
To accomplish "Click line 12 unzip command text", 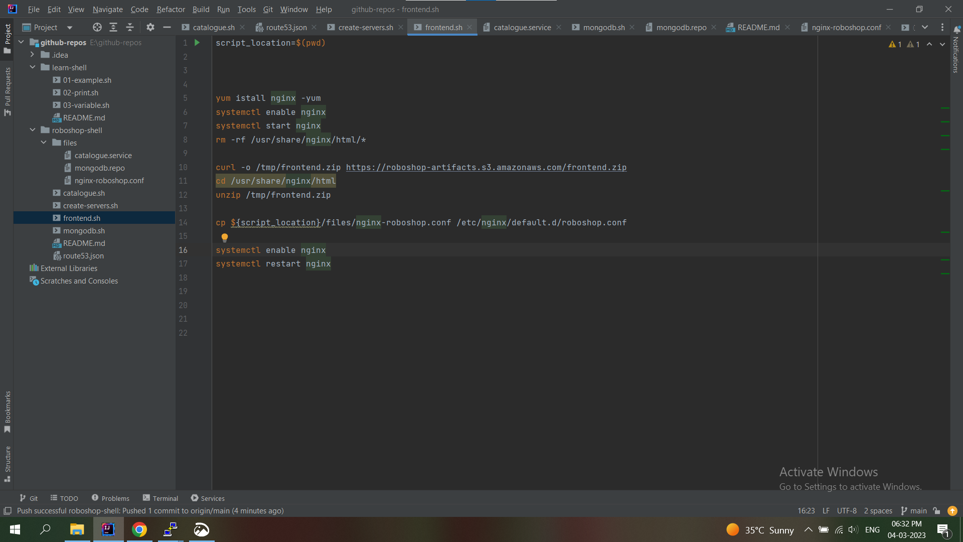I will coord(273,195).
